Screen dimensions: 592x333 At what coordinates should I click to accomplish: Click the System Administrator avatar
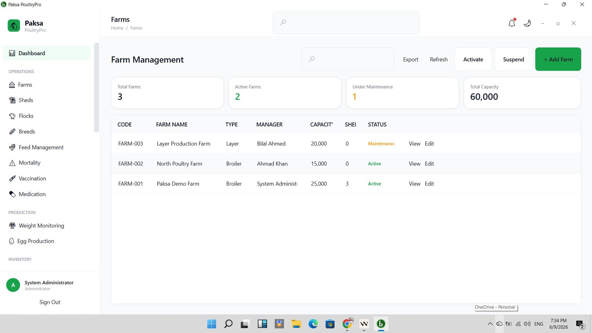(x=13, y=285)
